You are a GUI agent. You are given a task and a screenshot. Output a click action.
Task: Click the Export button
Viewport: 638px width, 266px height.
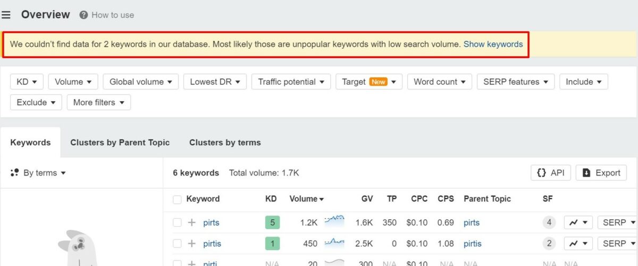coord(601,173)
